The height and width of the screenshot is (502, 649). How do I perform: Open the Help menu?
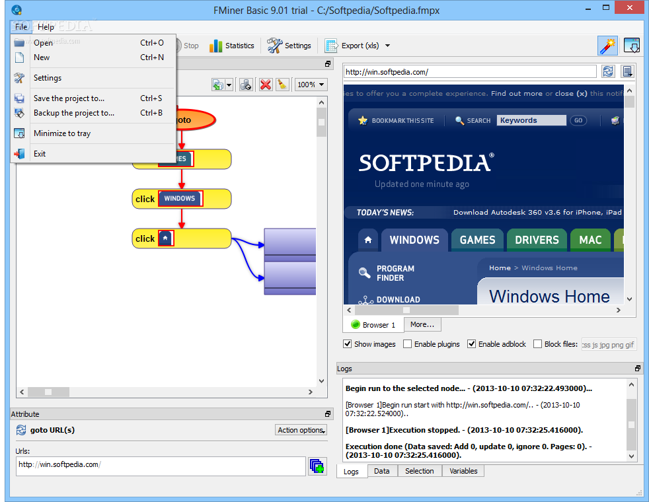[x=46, y=27]
